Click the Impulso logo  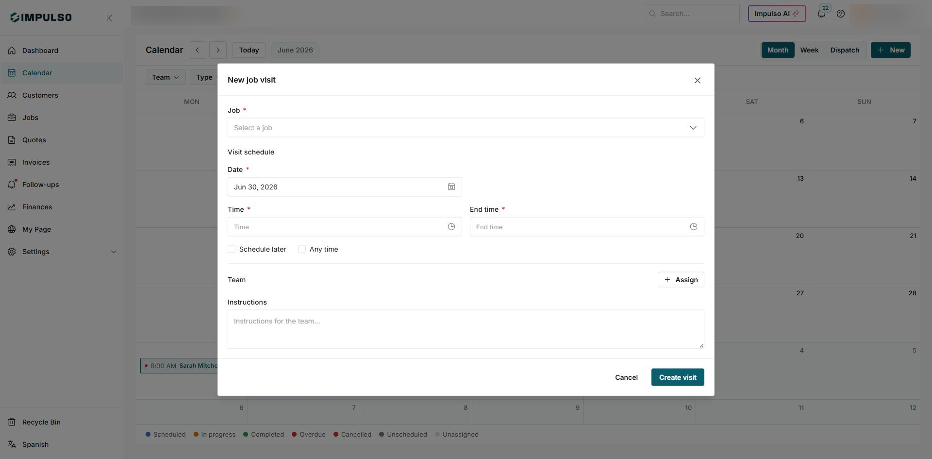[41, 17]
